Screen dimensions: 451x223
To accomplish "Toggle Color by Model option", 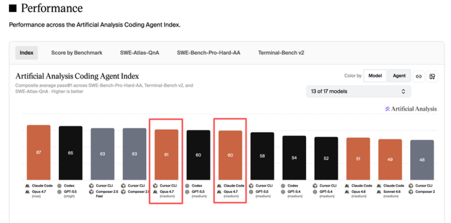I will [375, 76].
